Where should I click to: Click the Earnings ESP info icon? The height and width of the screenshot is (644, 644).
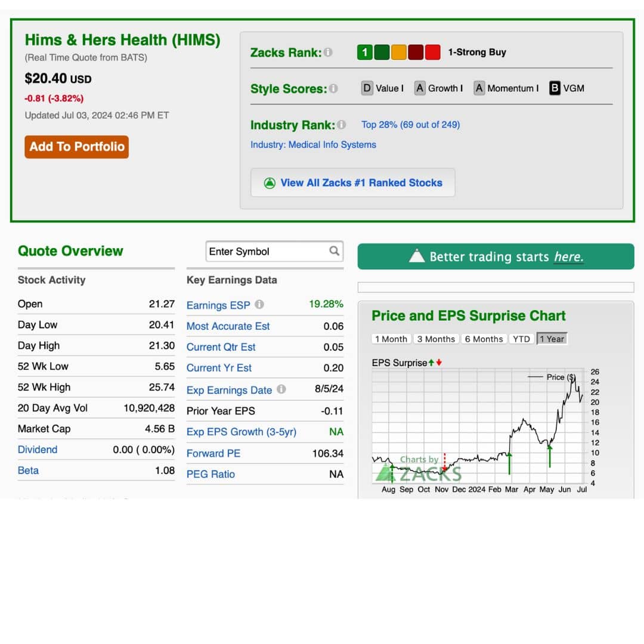click(x=259, y=304)
